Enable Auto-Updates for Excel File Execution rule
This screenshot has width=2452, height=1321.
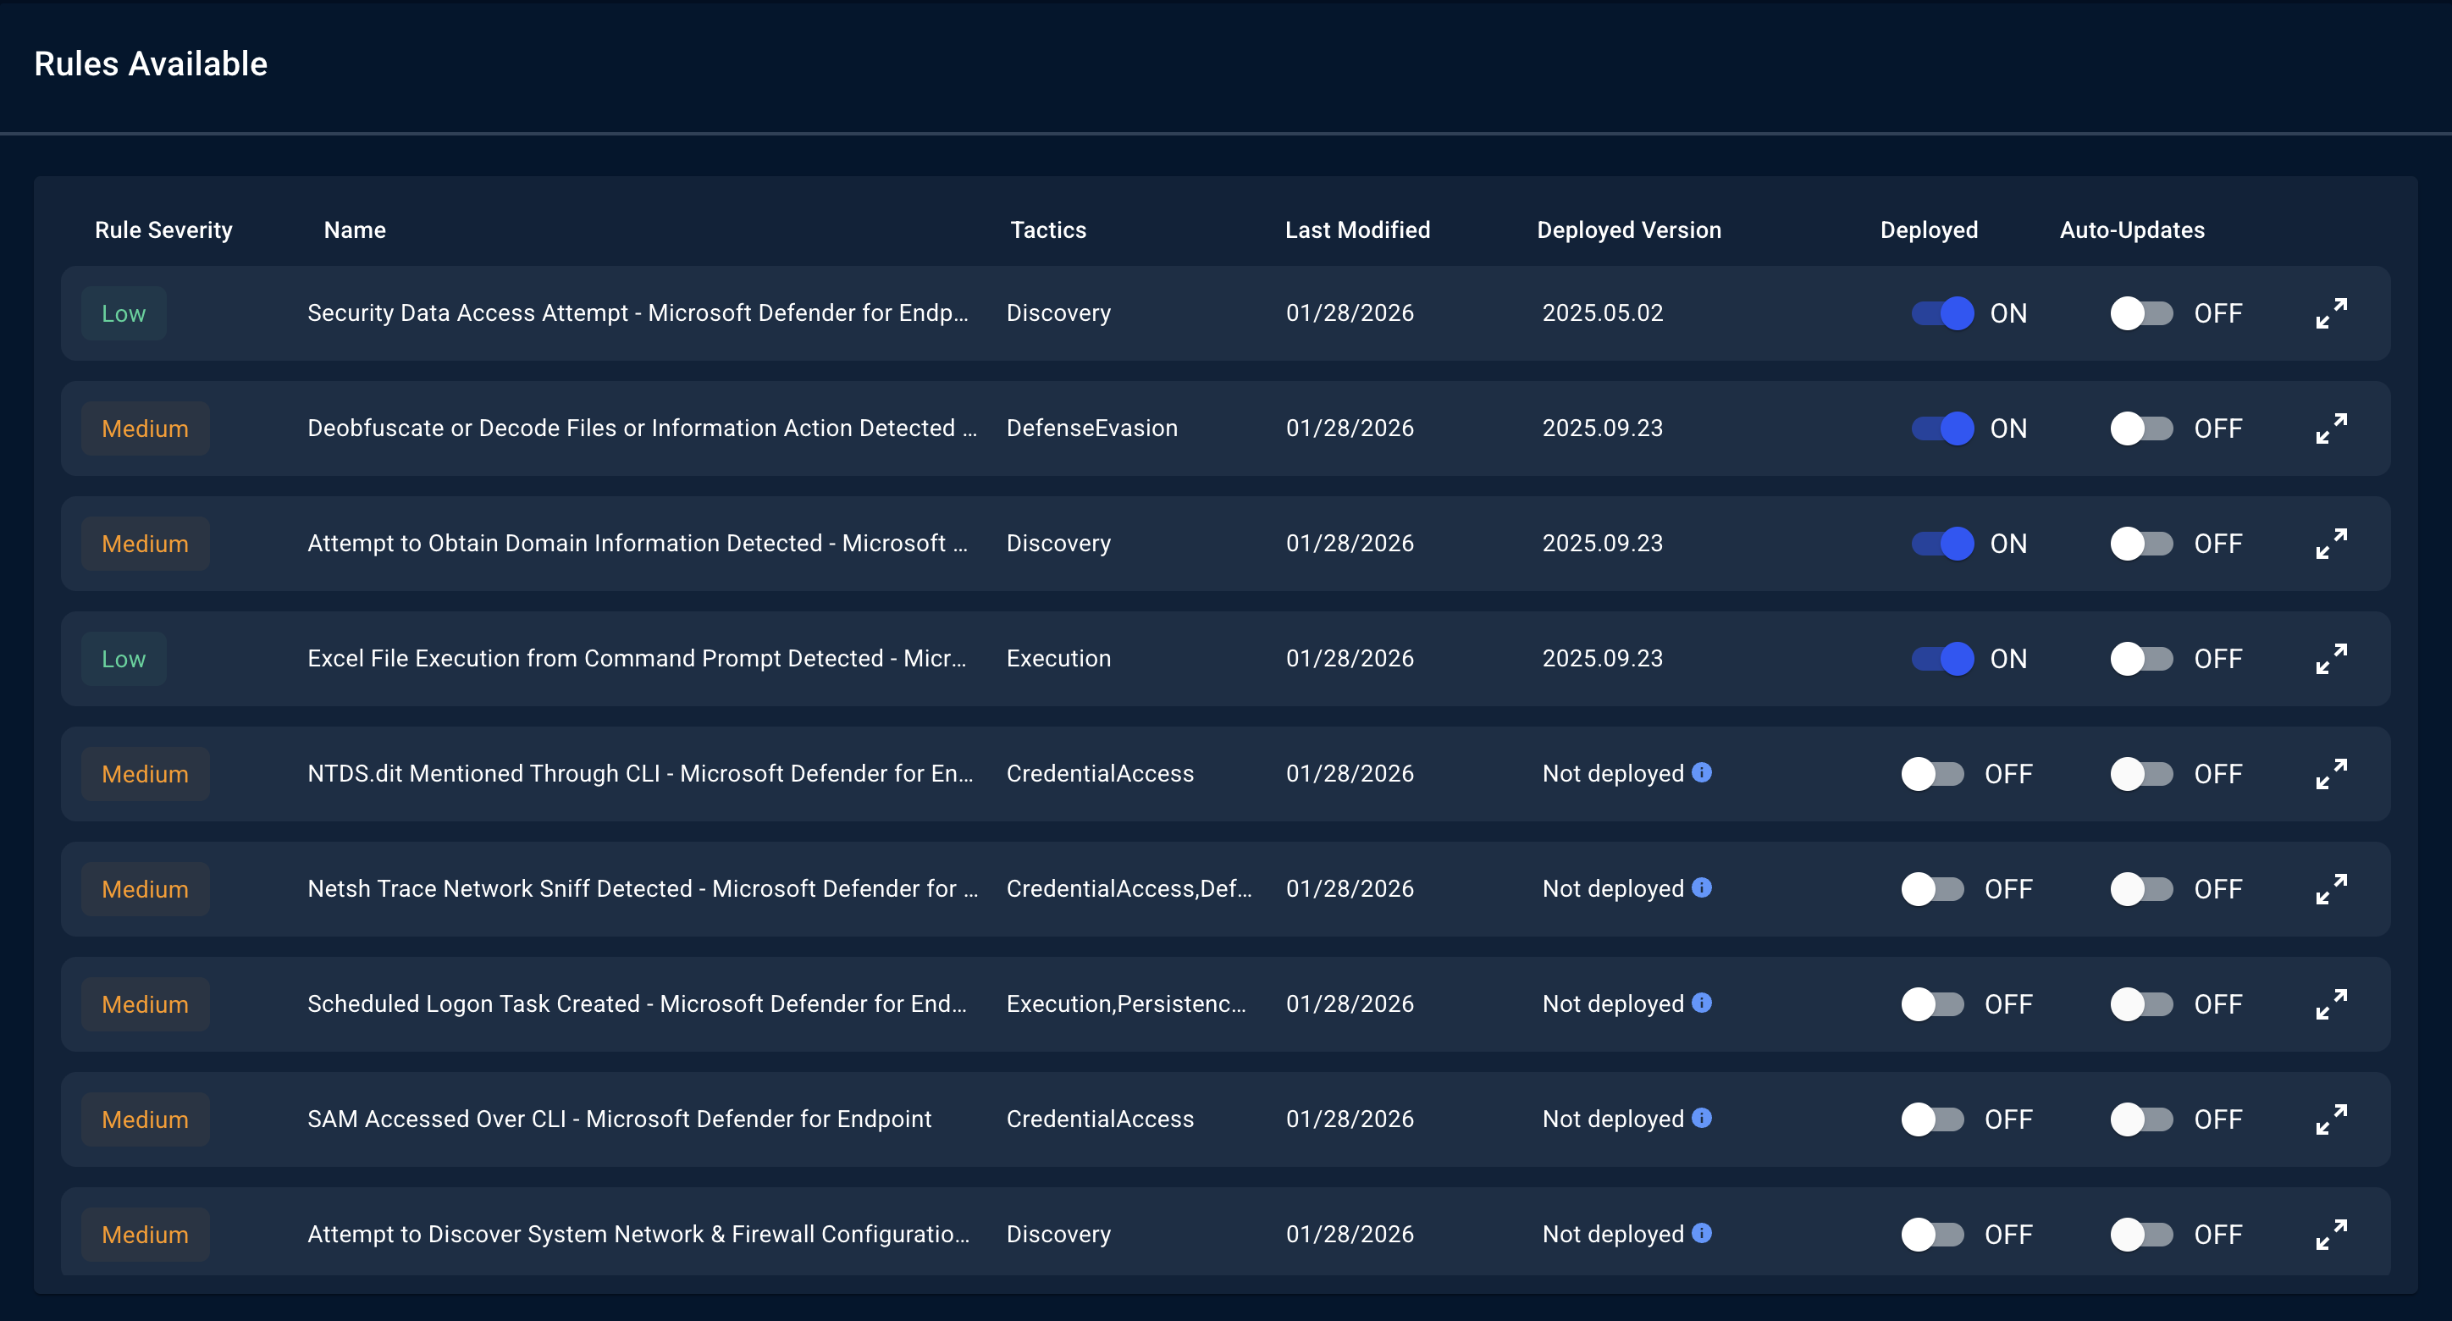(2142, 659)
